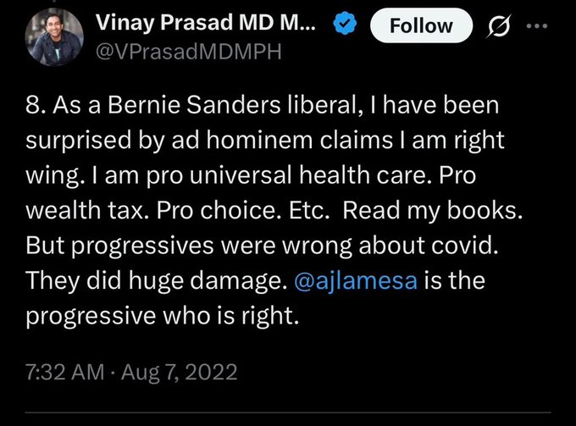Click the words "They did huge damage."
This screenshot has height=426, width=576.
(157, 281)
